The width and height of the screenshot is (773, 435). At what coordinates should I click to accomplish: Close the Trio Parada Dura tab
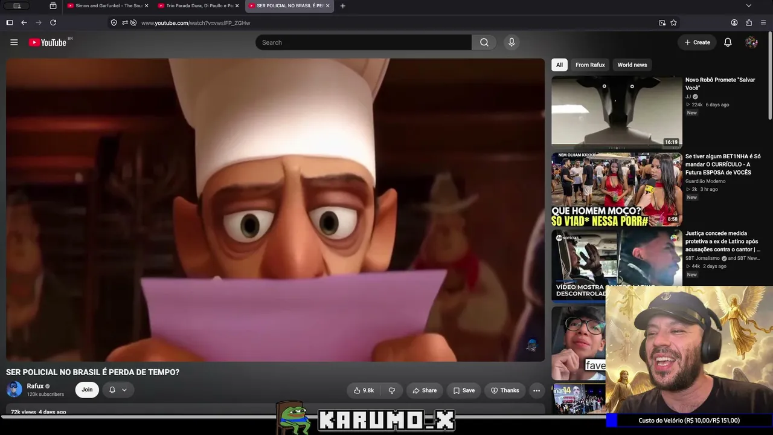(237, 6)
